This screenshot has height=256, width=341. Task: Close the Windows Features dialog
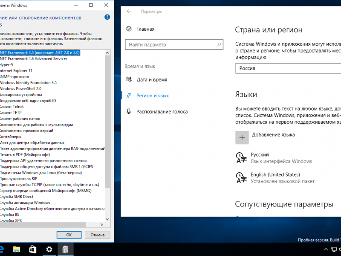(106, 5)
